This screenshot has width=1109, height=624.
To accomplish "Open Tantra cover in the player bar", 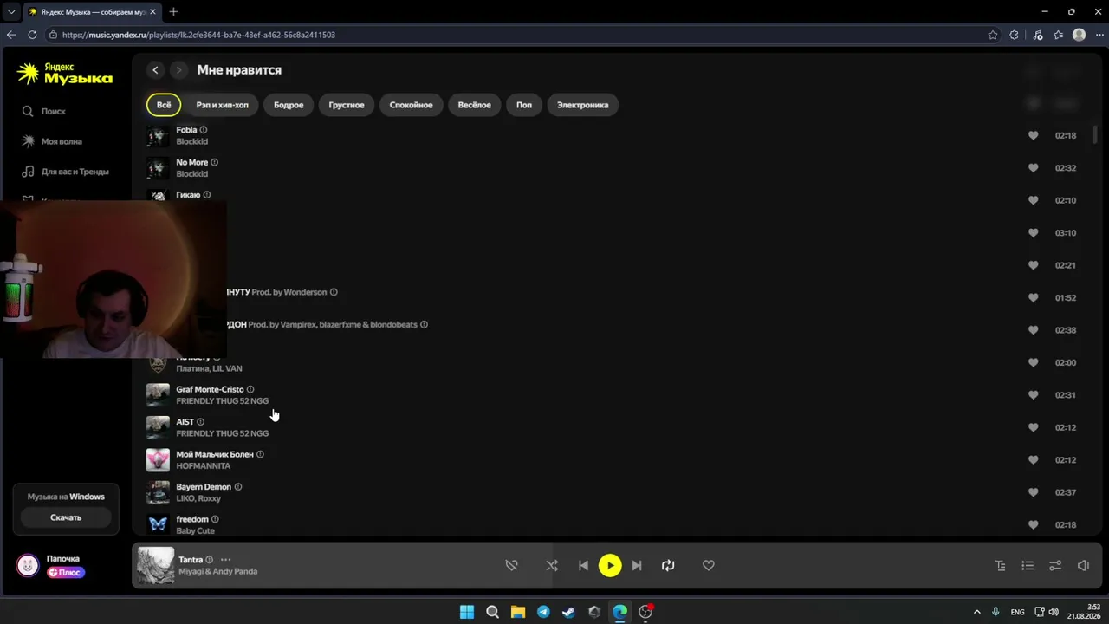I will click(x=156, y=566).
